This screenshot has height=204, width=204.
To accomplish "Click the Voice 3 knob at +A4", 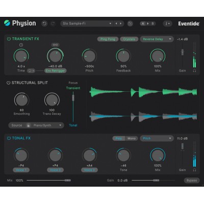I will (x=89, y=156).
